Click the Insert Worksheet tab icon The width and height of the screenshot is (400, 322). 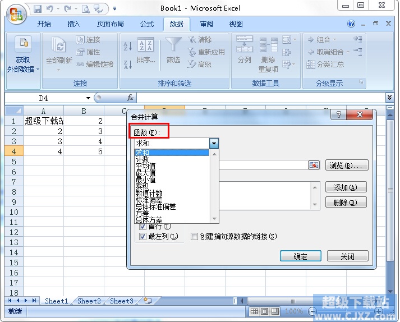click(x=148, y=301)
